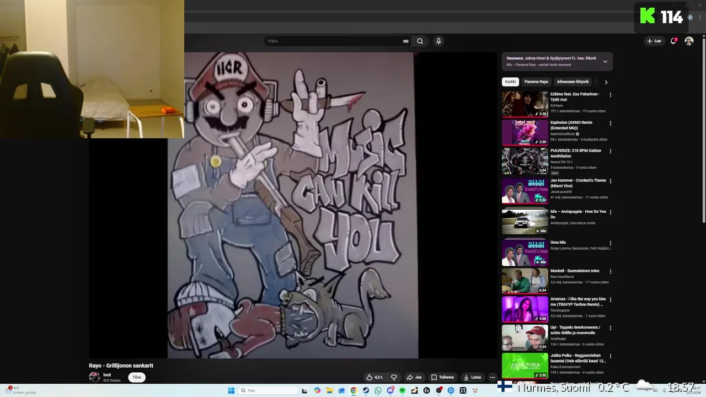This screenshot has width=706, height=397.
Task: Select the Aiheeseen liittyviä filter chip
Action: tap(573, 82)
